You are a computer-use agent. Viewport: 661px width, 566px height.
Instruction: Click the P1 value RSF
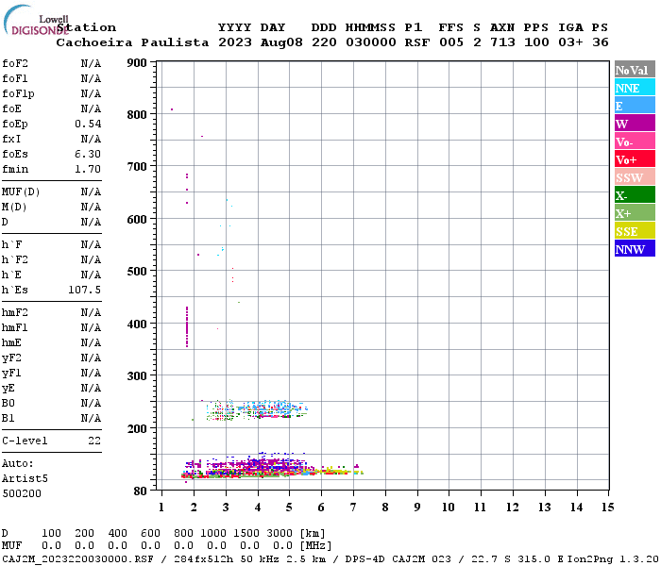[417, 42]
